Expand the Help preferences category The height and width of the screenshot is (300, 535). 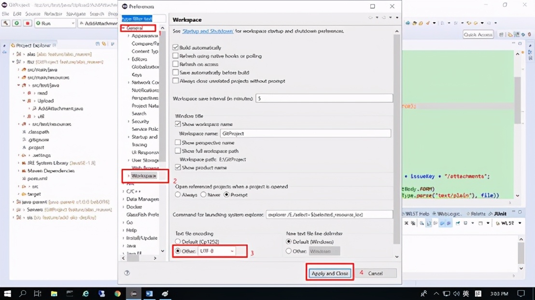(x=123, y=230)
